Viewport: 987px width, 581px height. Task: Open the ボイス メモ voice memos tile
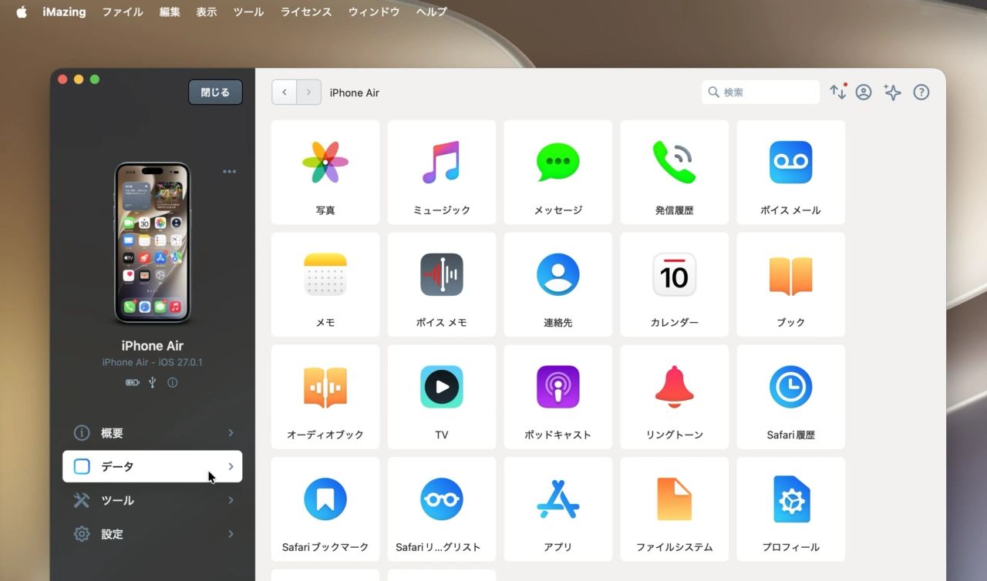point(441,284)
